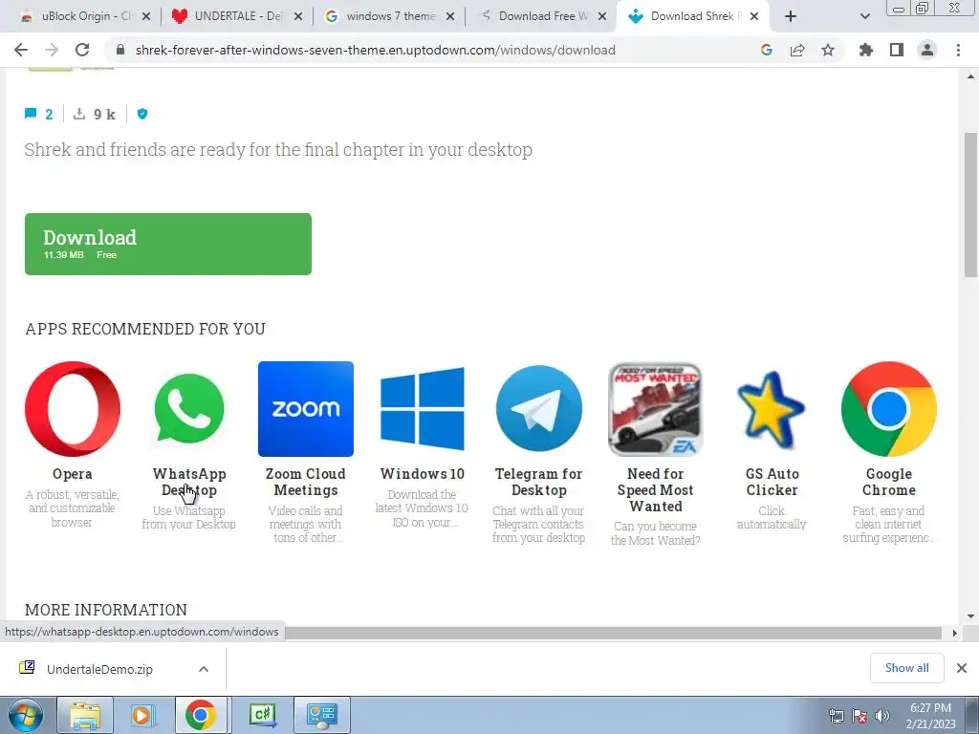Toggle the browser side panel
The image size is (979, 734).
[x=897, y=50]
